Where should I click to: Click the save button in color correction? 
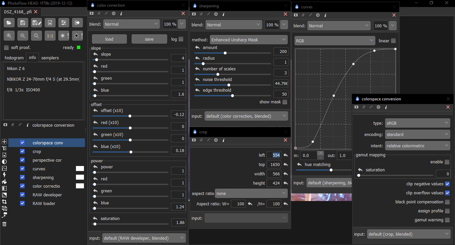[x=149, y=39]
